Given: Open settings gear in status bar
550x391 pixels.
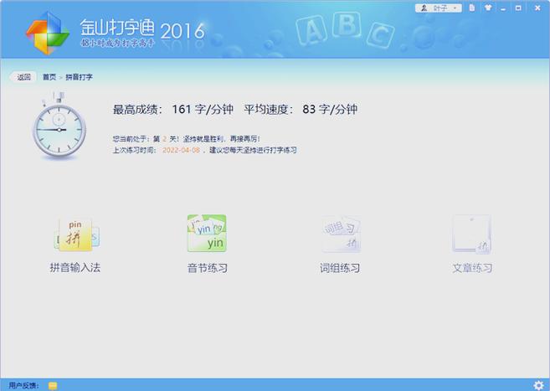Looking at the screenshot, I should (538, 385).
